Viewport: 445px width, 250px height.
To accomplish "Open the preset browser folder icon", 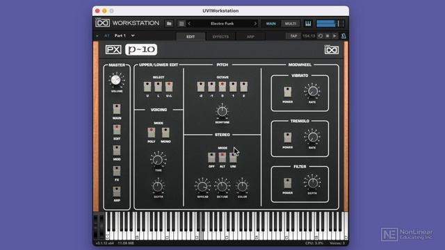I will pyautogui.click(x=169, y=24).
